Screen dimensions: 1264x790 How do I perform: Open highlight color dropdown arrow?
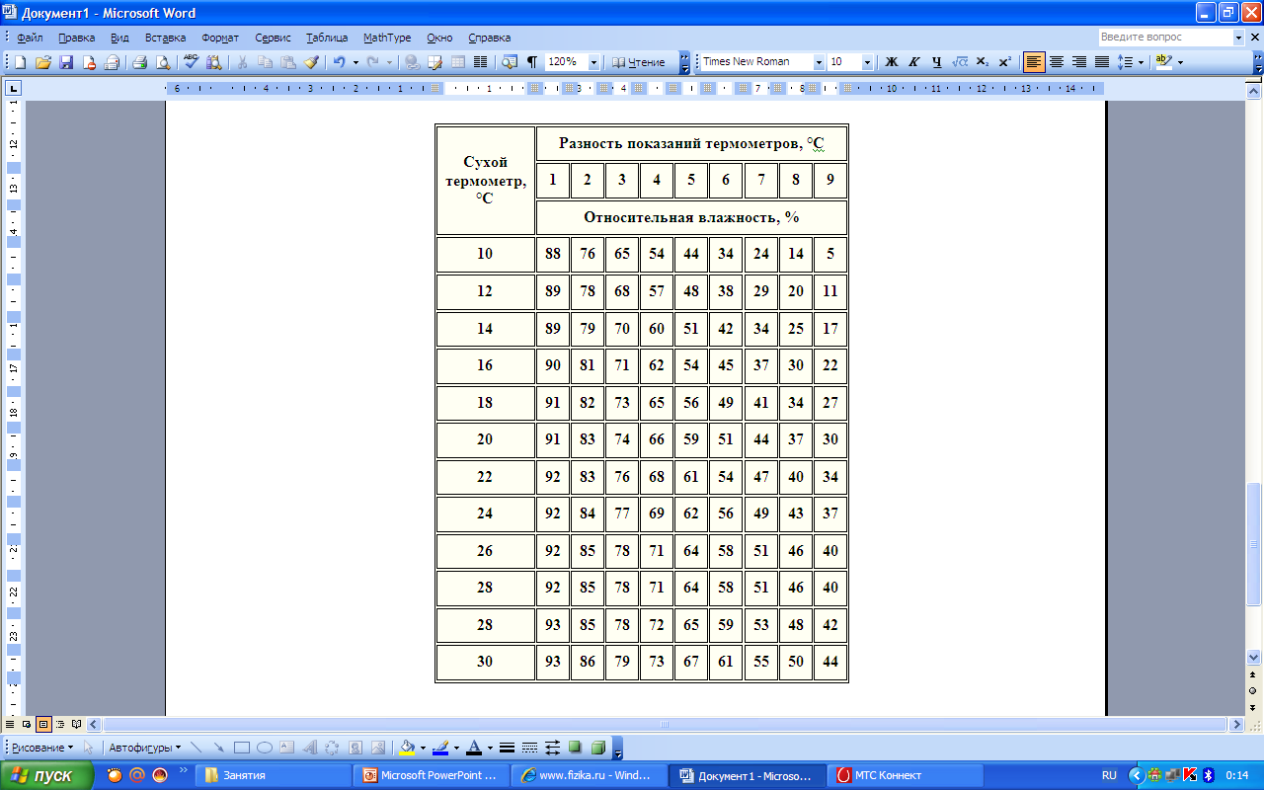coord(1180,62)
